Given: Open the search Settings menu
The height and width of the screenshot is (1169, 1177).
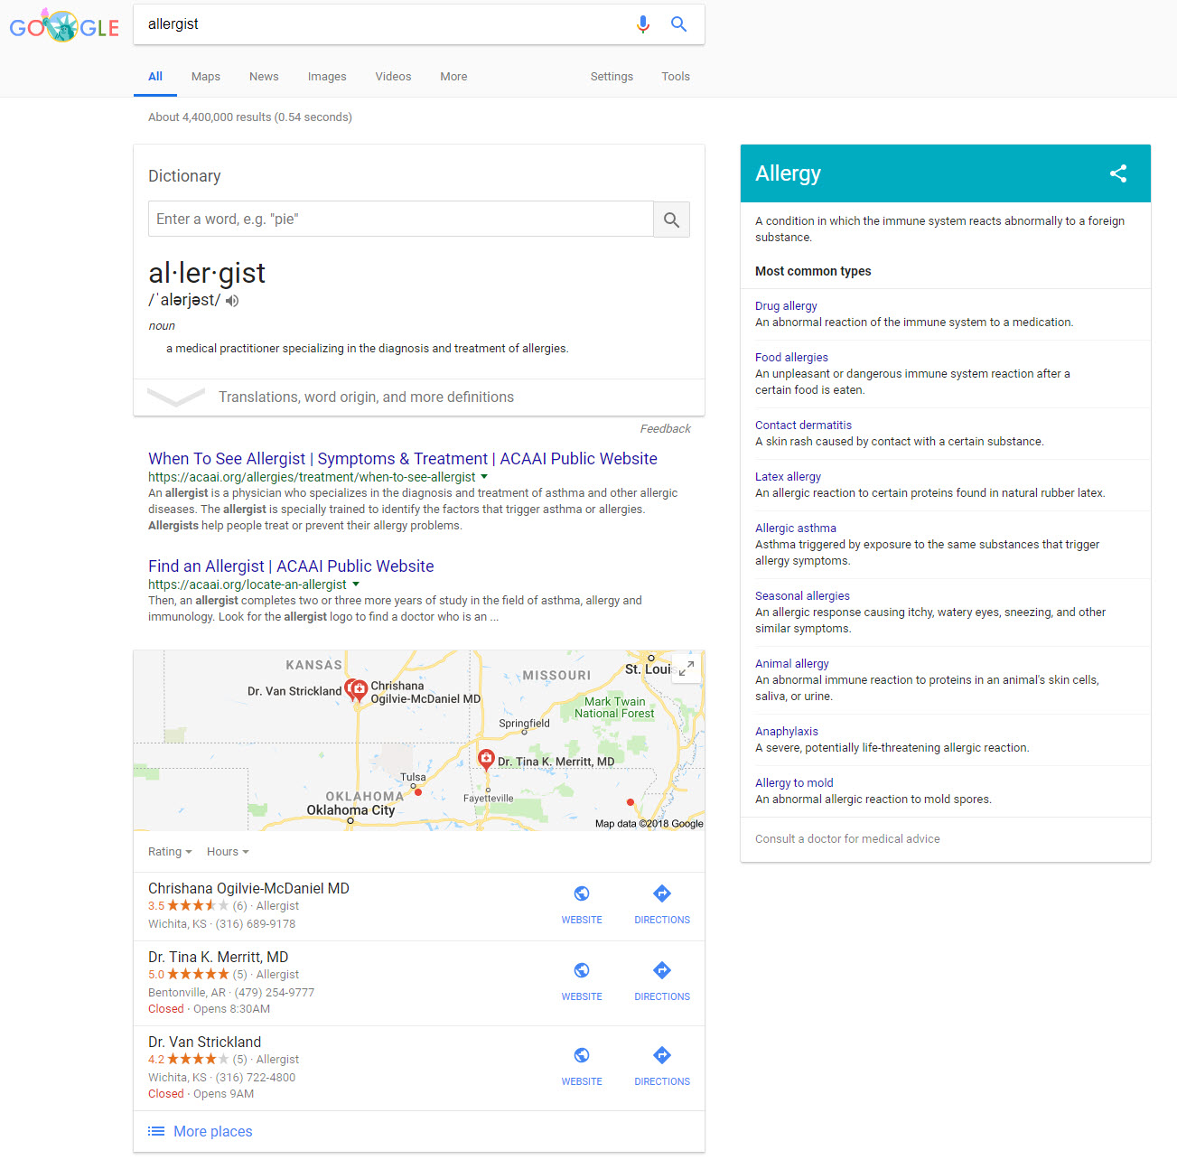Looking at the screenshot, I should (612, 77).
